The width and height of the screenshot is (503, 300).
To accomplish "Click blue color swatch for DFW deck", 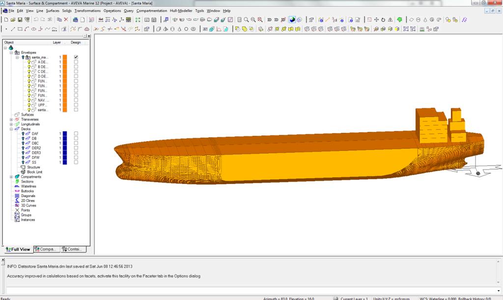I will [x=65, y=157].
